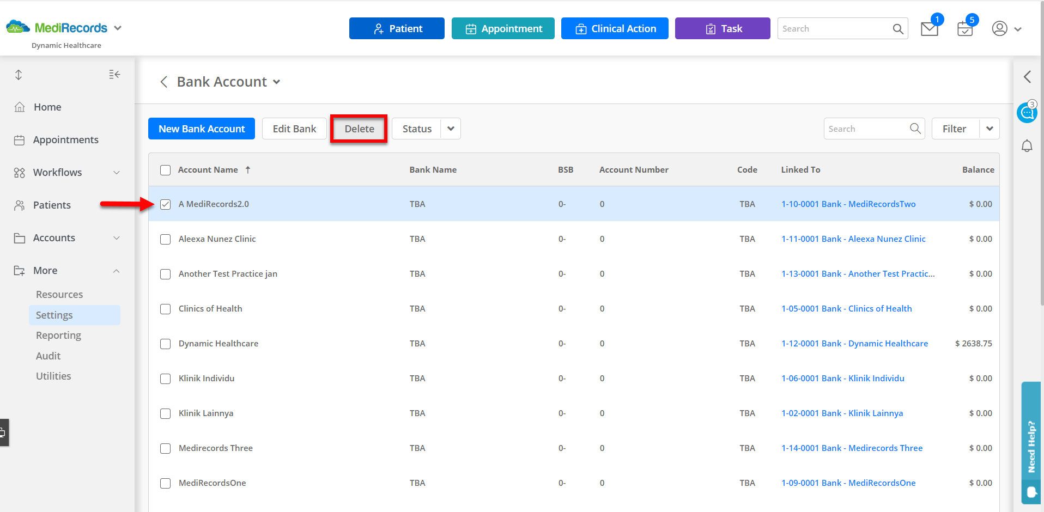Check the Medirecords Three checkbox
1044x512 pixels.
coord(166,448)
